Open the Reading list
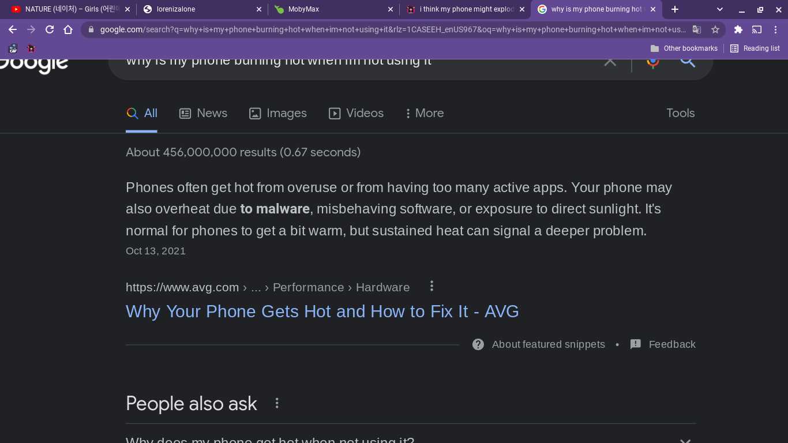The width and height of the screenshot is (788, 443). pyautogui.click(x=755, y=48)
